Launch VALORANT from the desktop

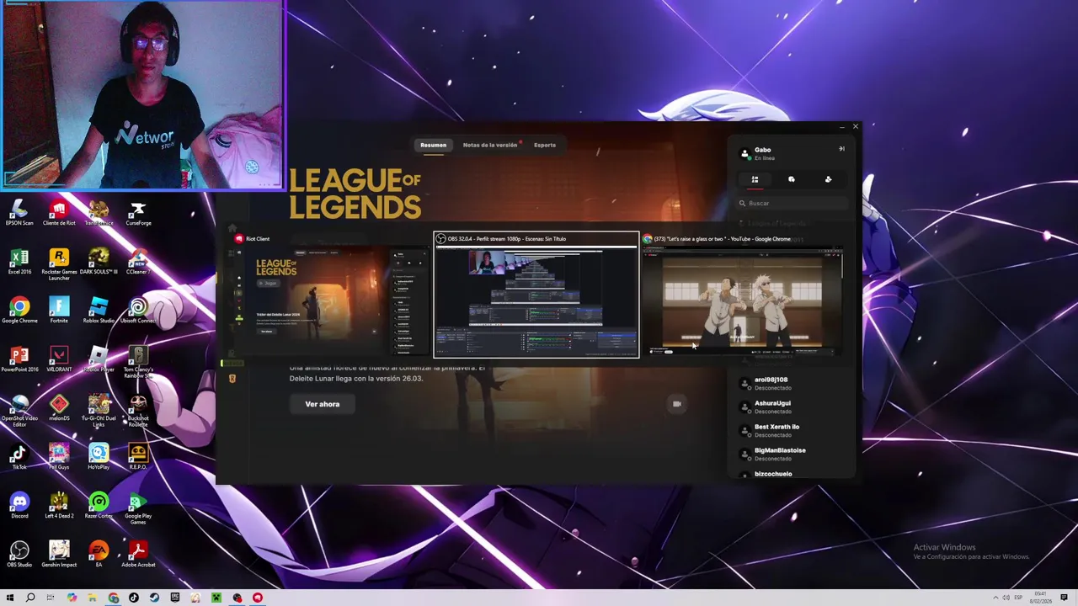coord(59,359)
